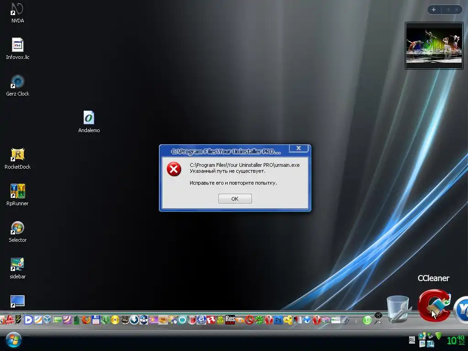Image resolution: width=468 pixels, height=351 pixels.
Task: Select the Andalemo font file icon
Action: 89,122
